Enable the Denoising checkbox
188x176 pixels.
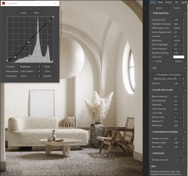tap(185, 153)
